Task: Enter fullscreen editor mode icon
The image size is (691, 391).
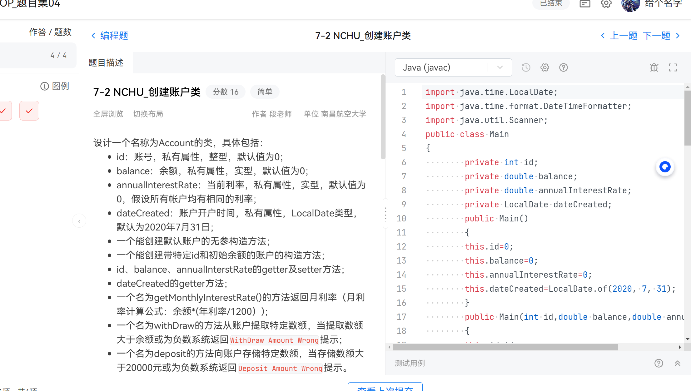Action: click(673, 67)
